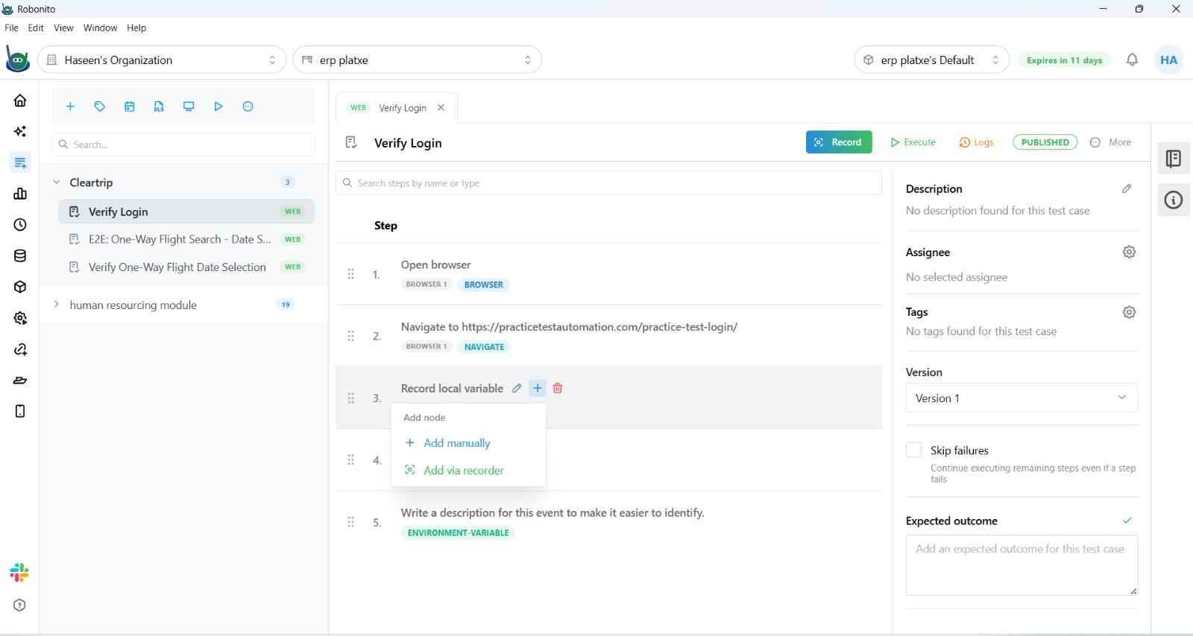Open the integrations link icon in sidebar
This screenshot has height=636, width=1193.
click(20, 349)
